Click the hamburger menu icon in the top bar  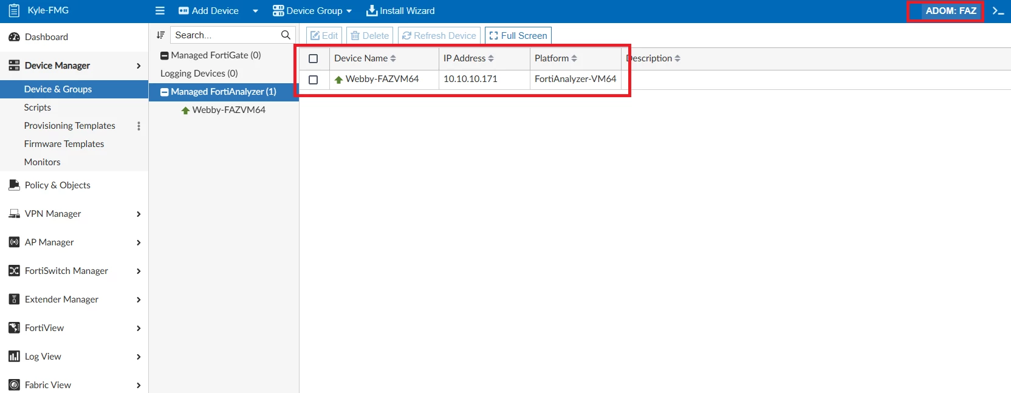pos(160,11)
